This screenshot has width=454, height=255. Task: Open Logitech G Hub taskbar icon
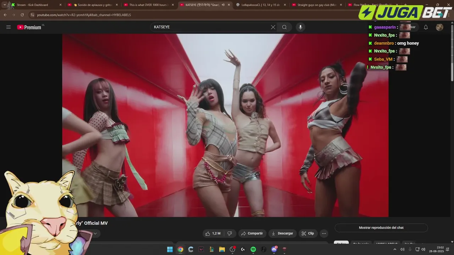pyautogui.click(x=243, y=249)
